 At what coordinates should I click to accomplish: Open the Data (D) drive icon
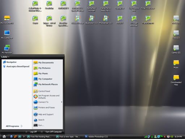point(176,35)
